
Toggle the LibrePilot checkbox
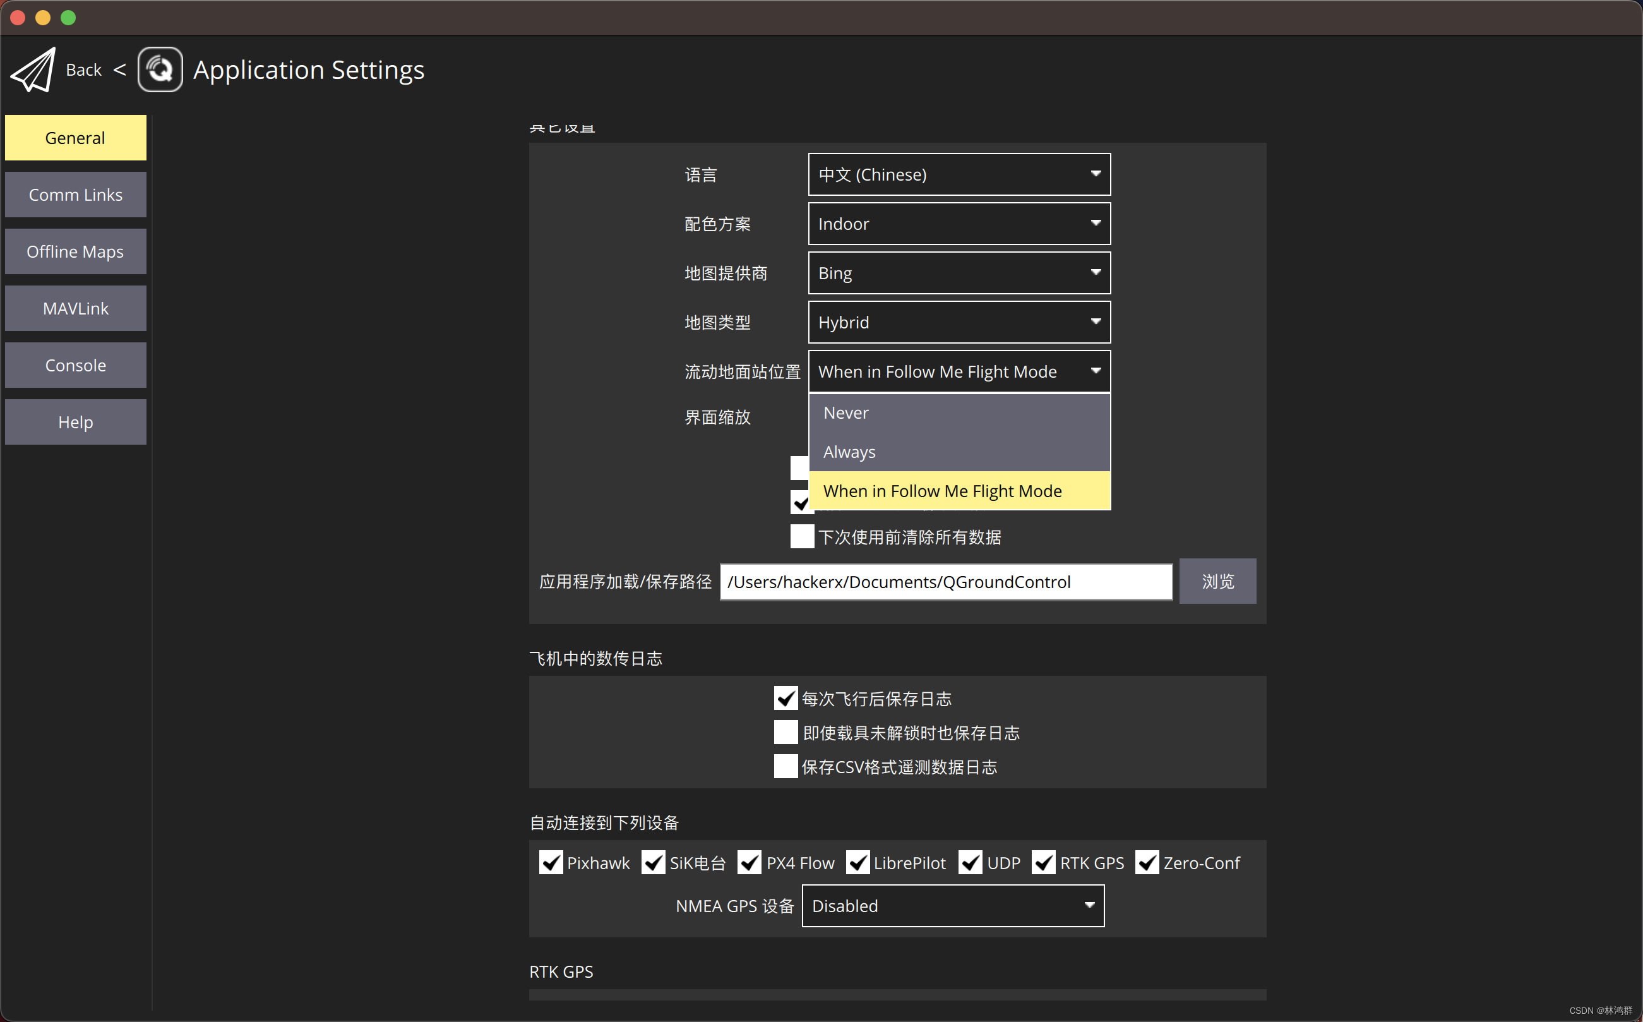(858, 862)
